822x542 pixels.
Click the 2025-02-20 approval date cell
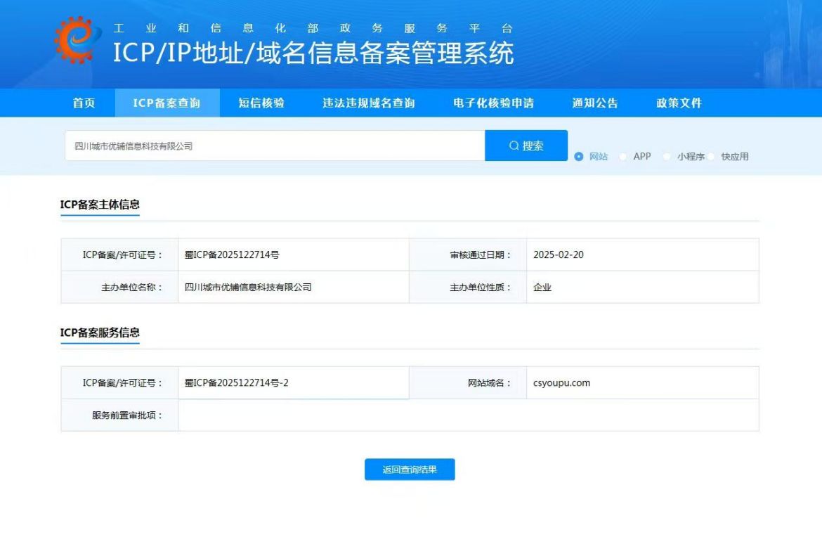(559, 254)
